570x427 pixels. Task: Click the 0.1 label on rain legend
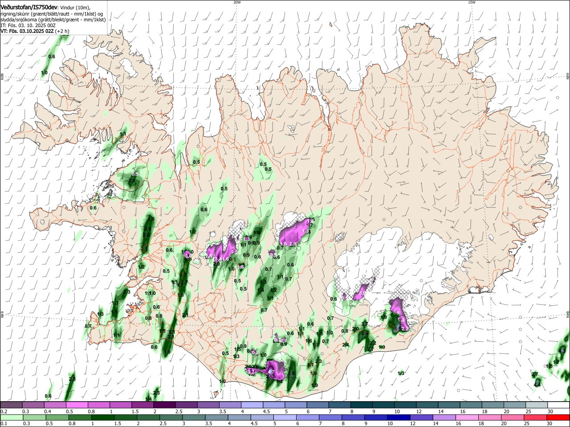(x=4, y=424)
